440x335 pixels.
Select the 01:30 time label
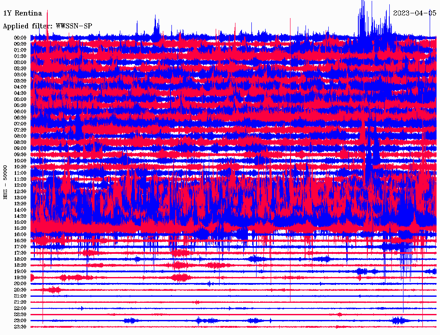point(20,56)
